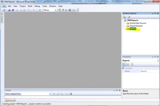Open the Help menu
The image size is (160, 106).
pyautogui.click(x=60, y=6)
